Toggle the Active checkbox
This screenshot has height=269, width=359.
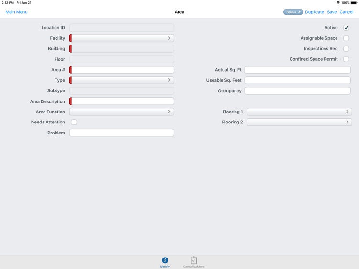tap(346, 28)
